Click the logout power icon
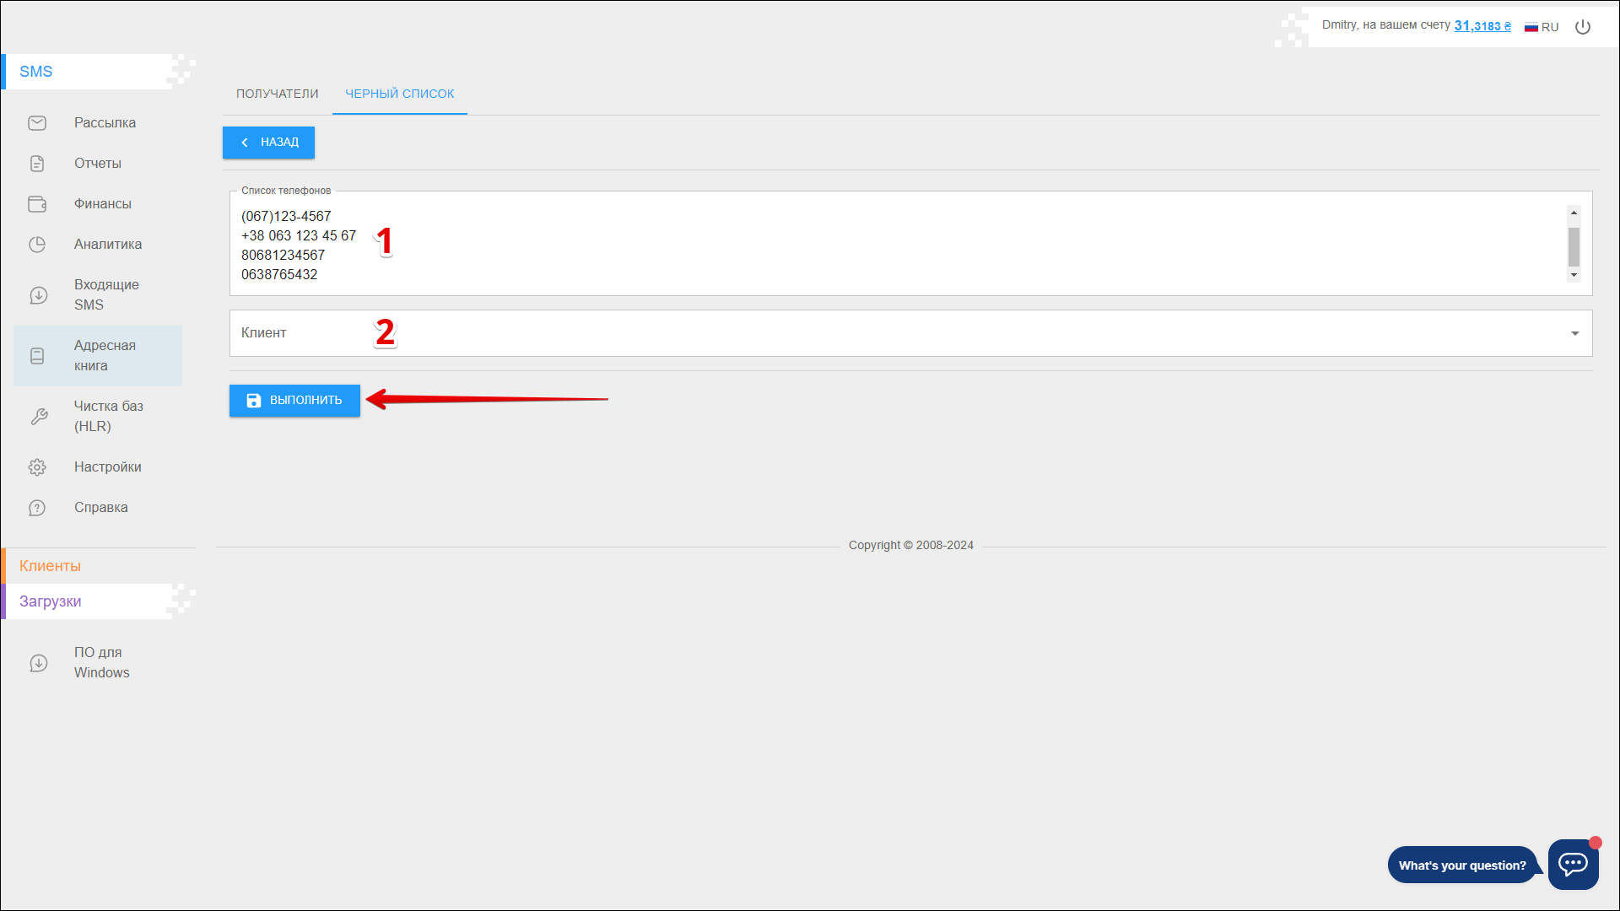This screenshot has height=911, width=1620. coord(1583,27)
